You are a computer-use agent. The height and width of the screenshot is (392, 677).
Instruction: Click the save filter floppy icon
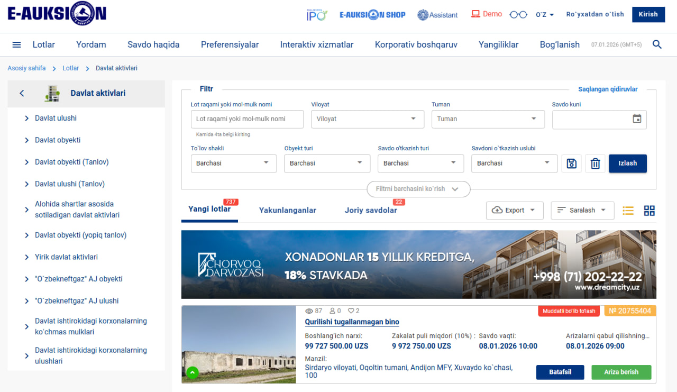(x=571, y=163)
